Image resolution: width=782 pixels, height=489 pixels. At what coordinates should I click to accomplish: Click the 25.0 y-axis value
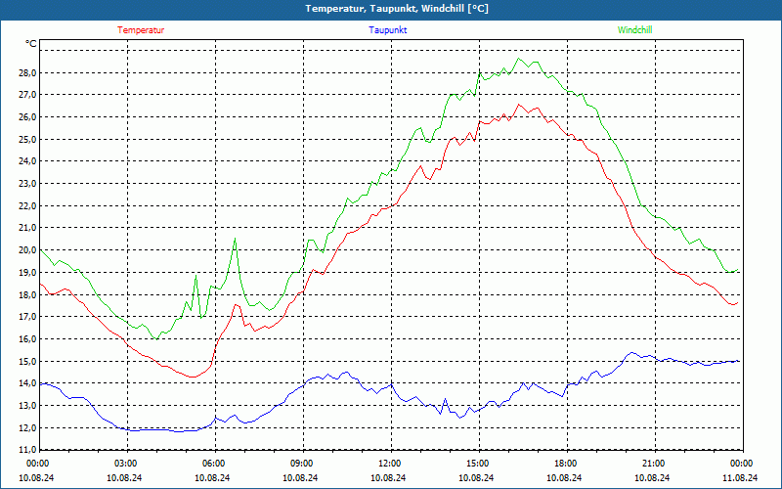(26, 139)
